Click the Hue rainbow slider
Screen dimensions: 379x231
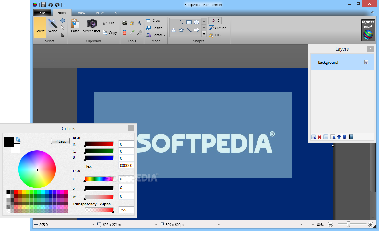click(99, 179)
